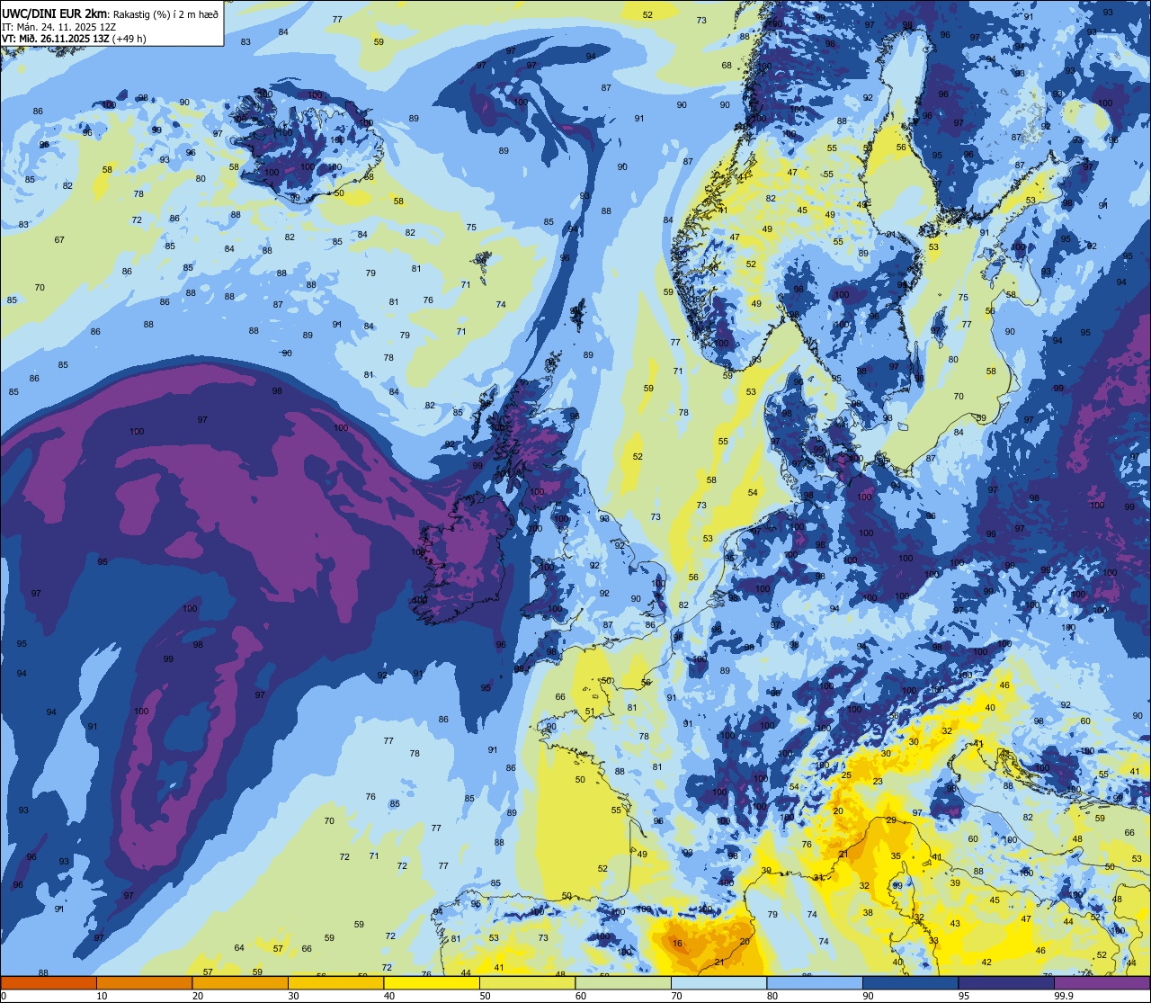The width and height of the screenshot is (1151, 1003).
Task: Click the map value "25" over the Alps
Action: pyautogui.click(x=846, y=775)
